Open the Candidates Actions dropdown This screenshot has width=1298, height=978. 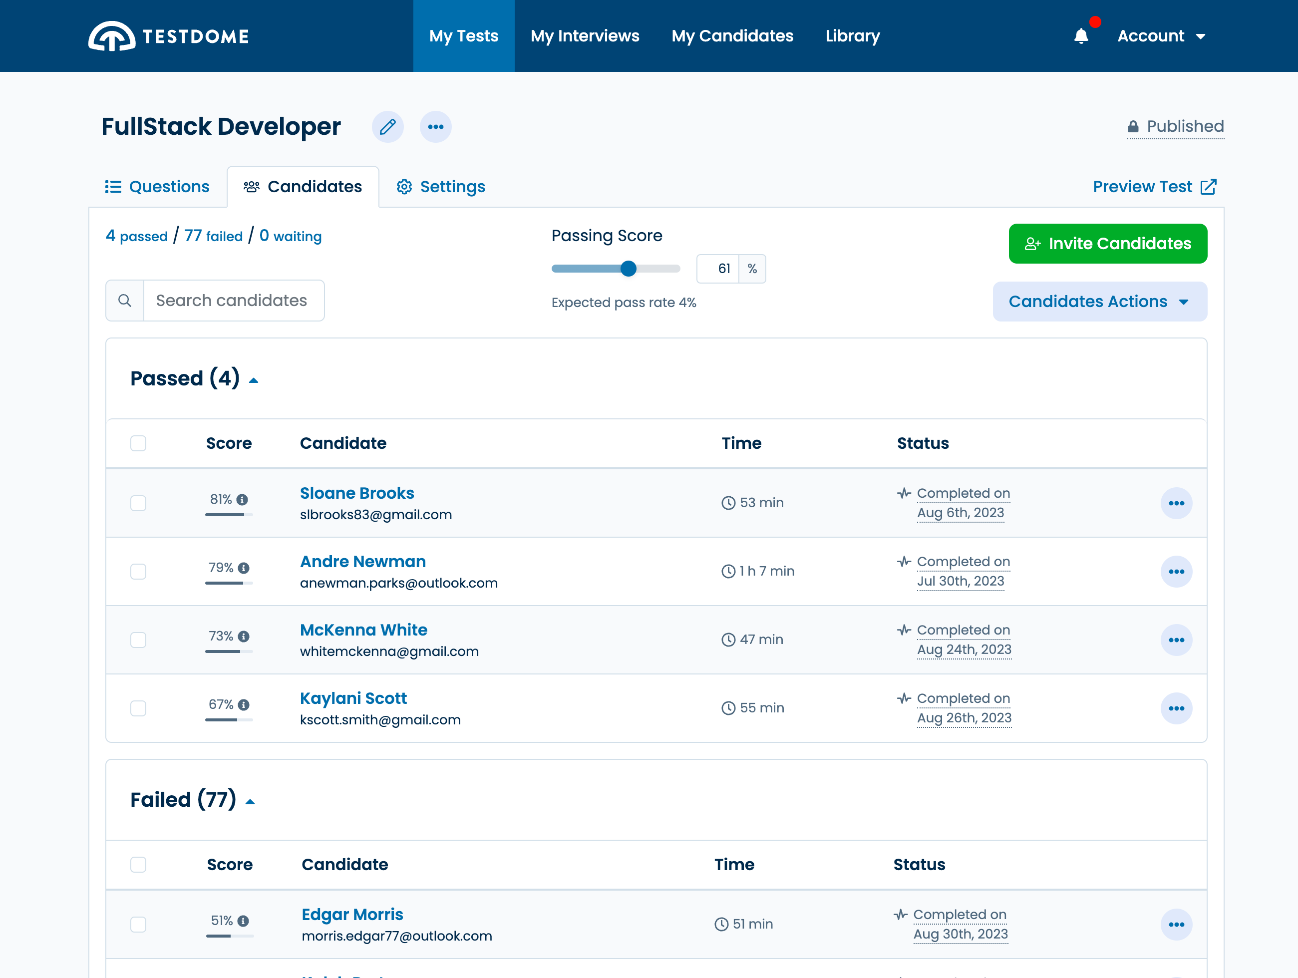pos(1100,301)
